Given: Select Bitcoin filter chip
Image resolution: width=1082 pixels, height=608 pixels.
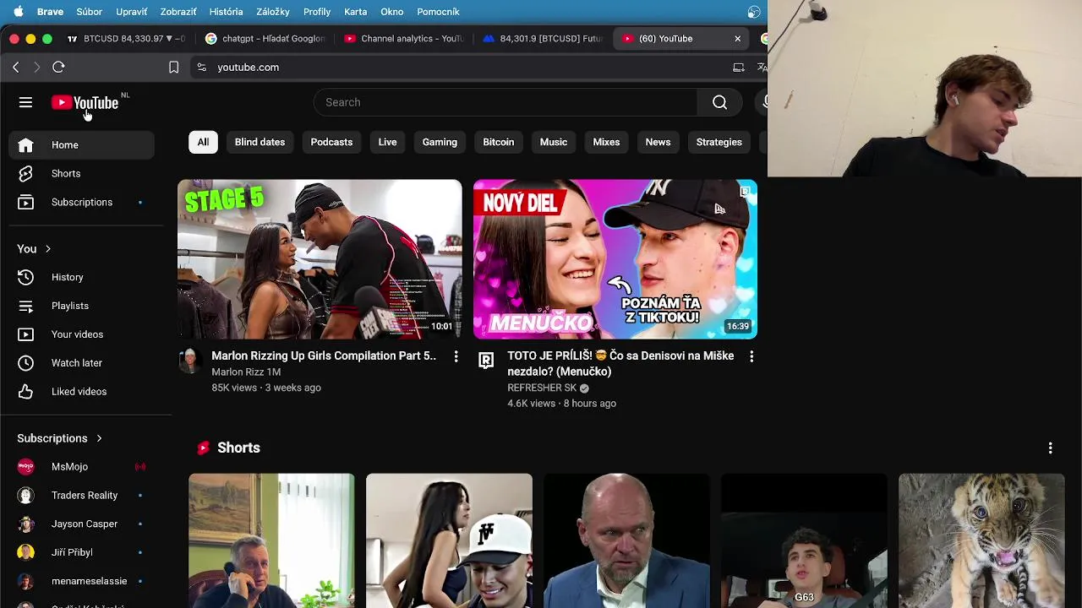Looking at the screenshot, I should pos(498,142).
